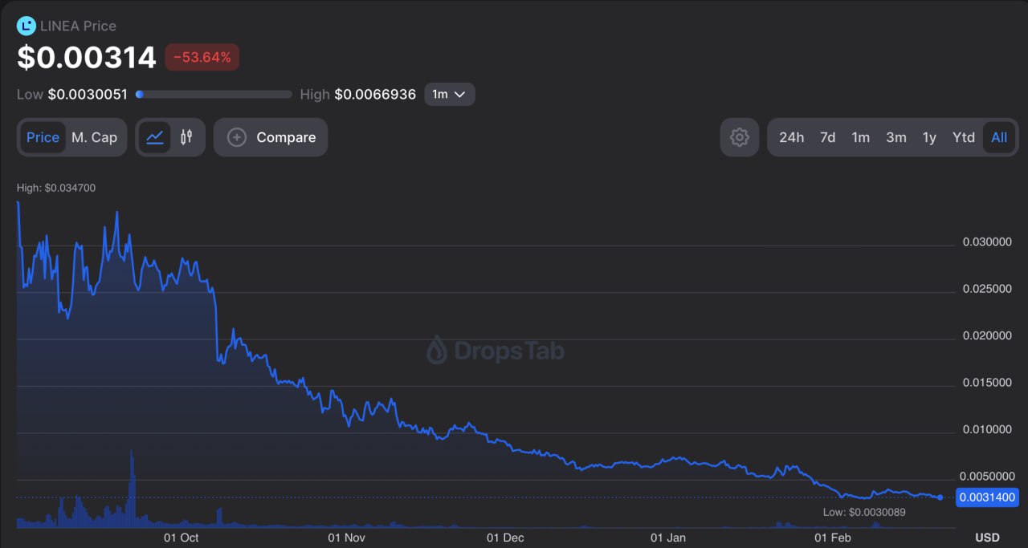Switch to line chart view icon

click(x=155, y=137)
